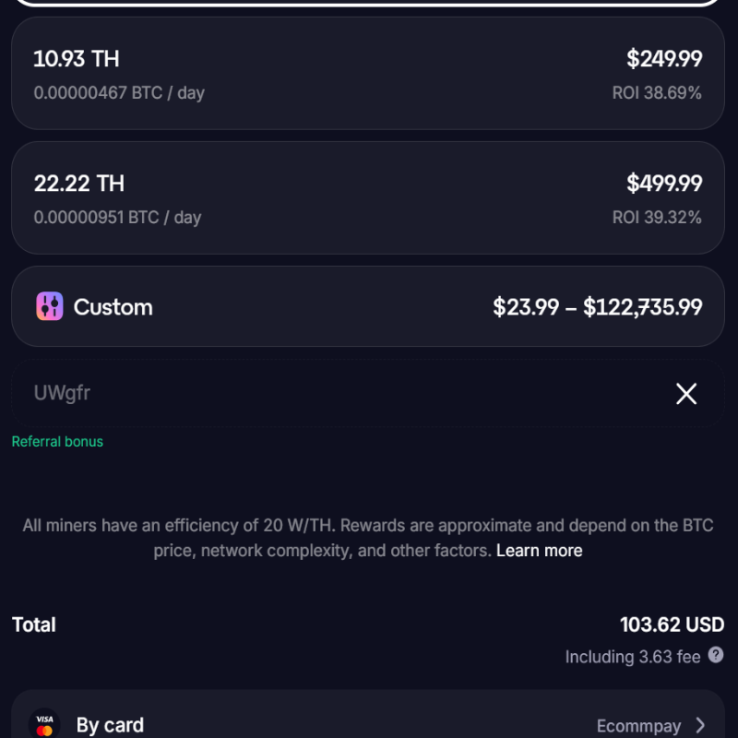
Task: Click the Custom sliders icon
Action: (50, 306)
